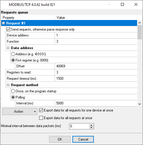Click the Cancel button

(x=83, y=139)
